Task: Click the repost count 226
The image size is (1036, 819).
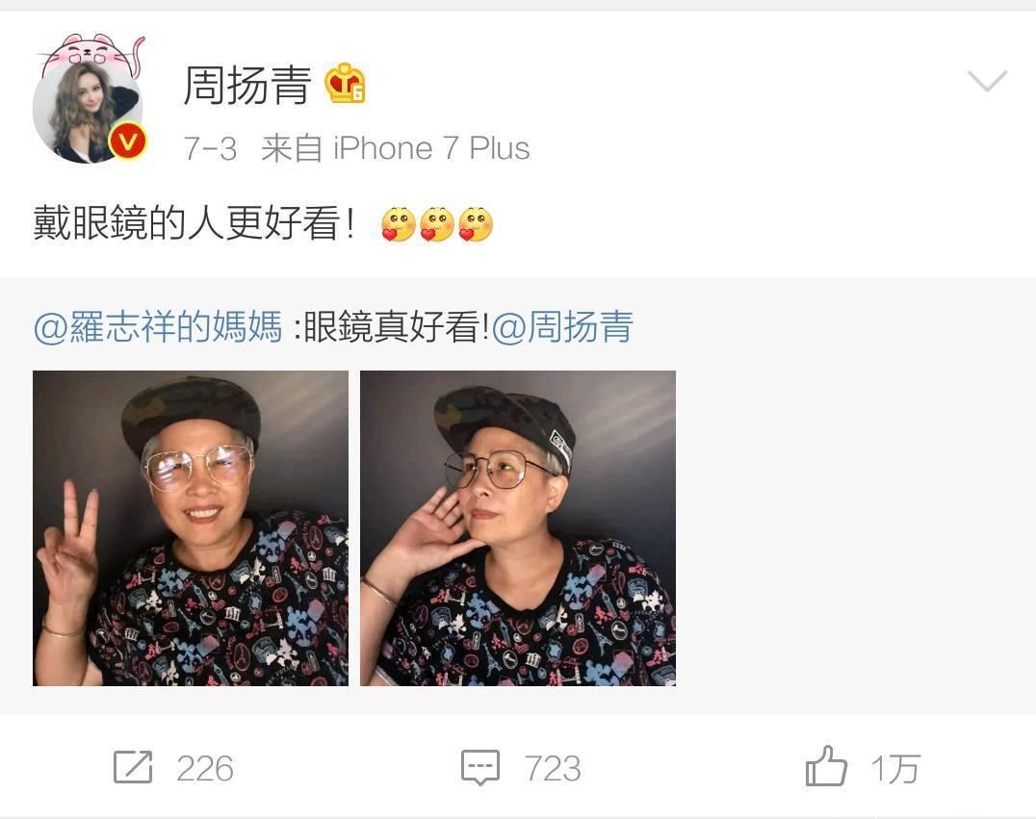Action: coord(205,769)
